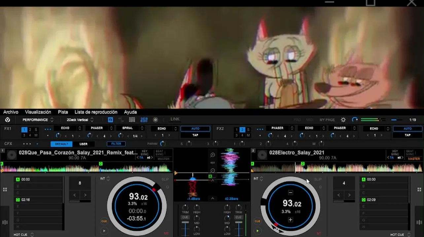
Task: Toggle channel 2 headphone CUE in mixer
Action: 238,217
